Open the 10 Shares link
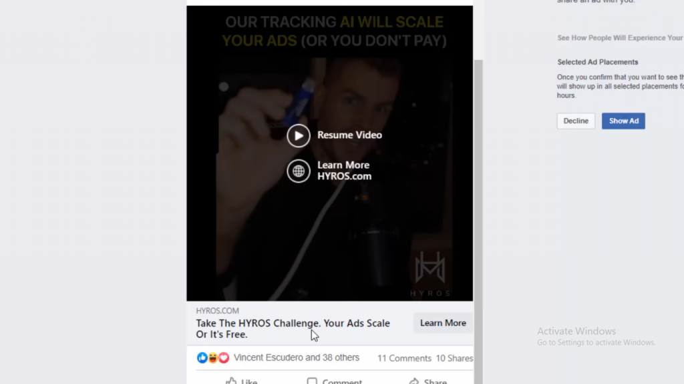 click(454, 358)
